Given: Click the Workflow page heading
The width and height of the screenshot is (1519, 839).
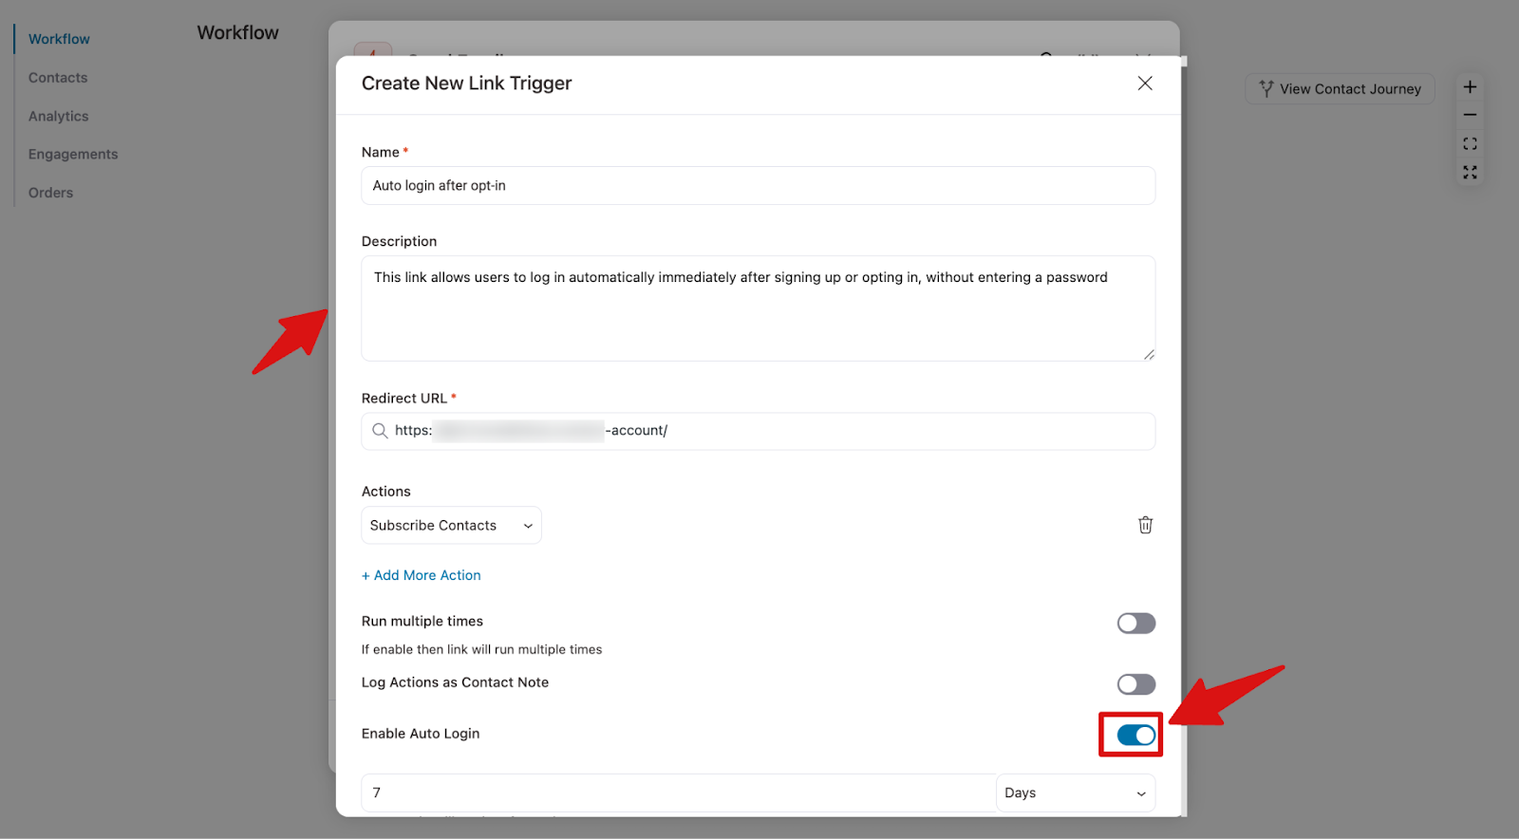Looking at the screenshot, I should click(x=238, y=32).
